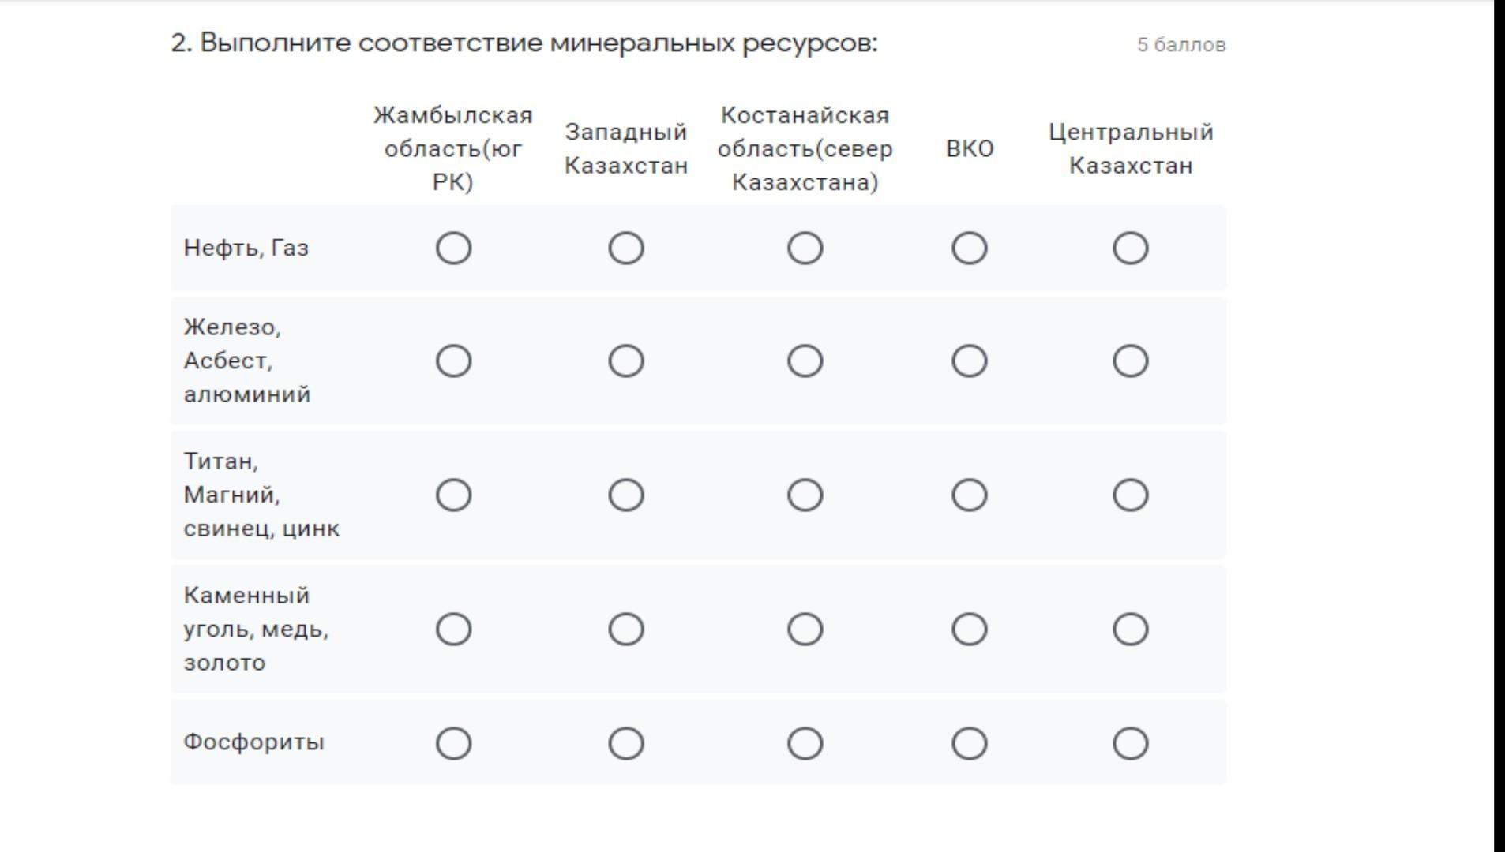Choose Жамбылская область for Железо, Асбест row
This screenshot has width=1505, height=852.
click(x=454, y=361)
